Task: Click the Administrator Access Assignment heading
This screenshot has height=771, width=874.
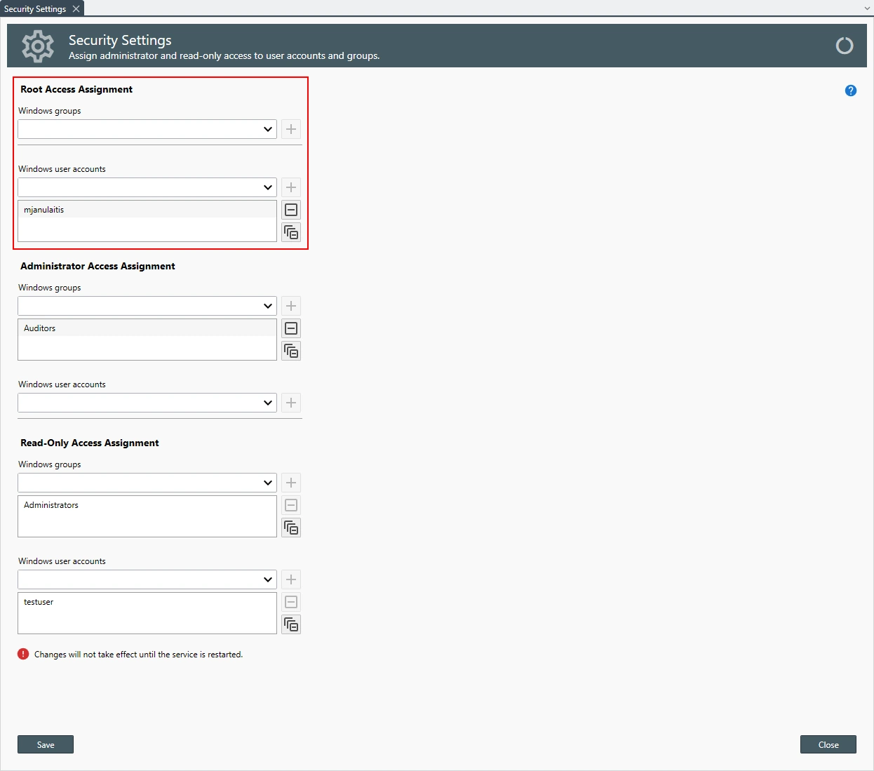Action: click(98, 266)
